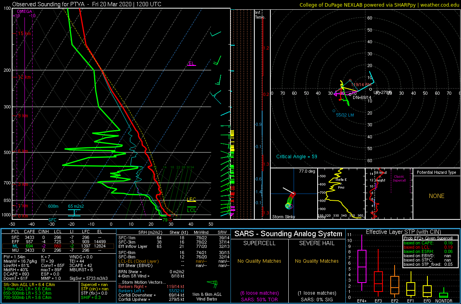Click 'SARS - Sounding Analog System' heading
Image resolution: width=461 pixels, height=304 pixels.
[x=288, y=234]
